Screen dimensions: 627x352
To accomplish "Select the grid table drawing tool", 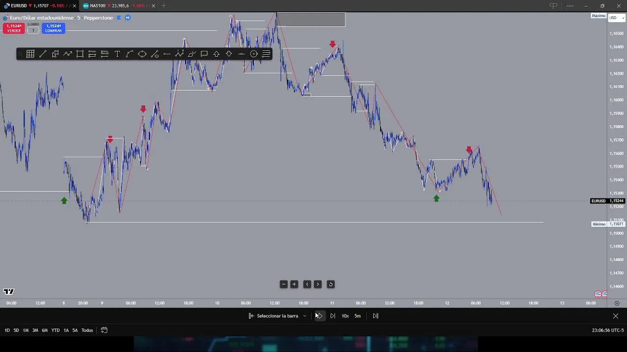I will tap(30, 54).
